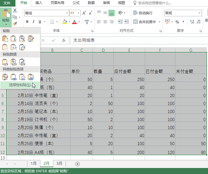Click the red Font Color button
This screenshot has height=174, width=208.
point(74,22)
